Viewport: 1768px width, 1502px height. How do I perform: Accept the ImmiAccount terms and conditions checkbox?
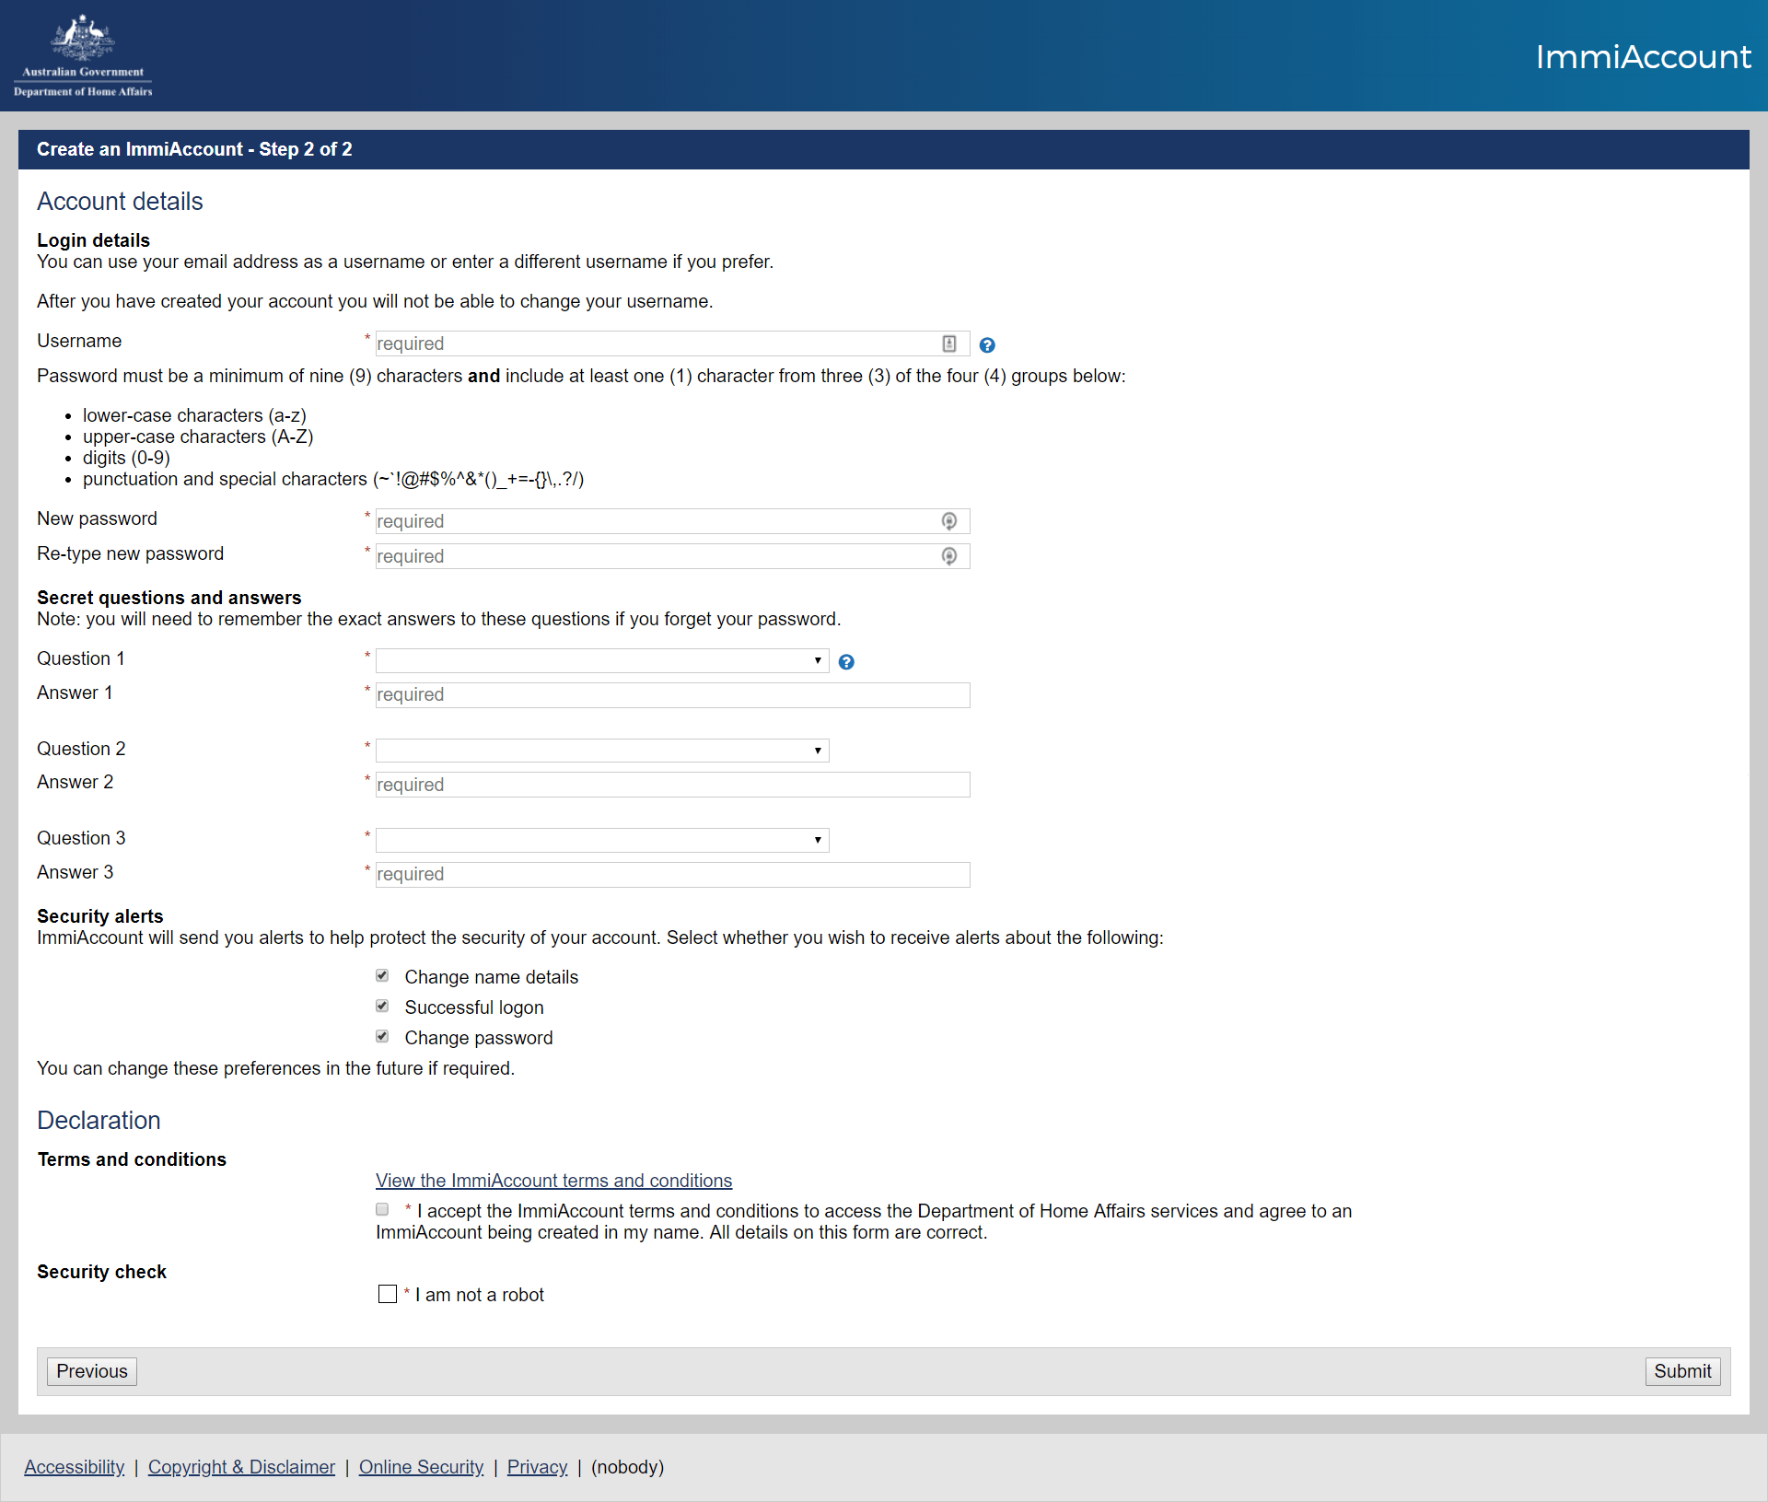(382, 1210)
